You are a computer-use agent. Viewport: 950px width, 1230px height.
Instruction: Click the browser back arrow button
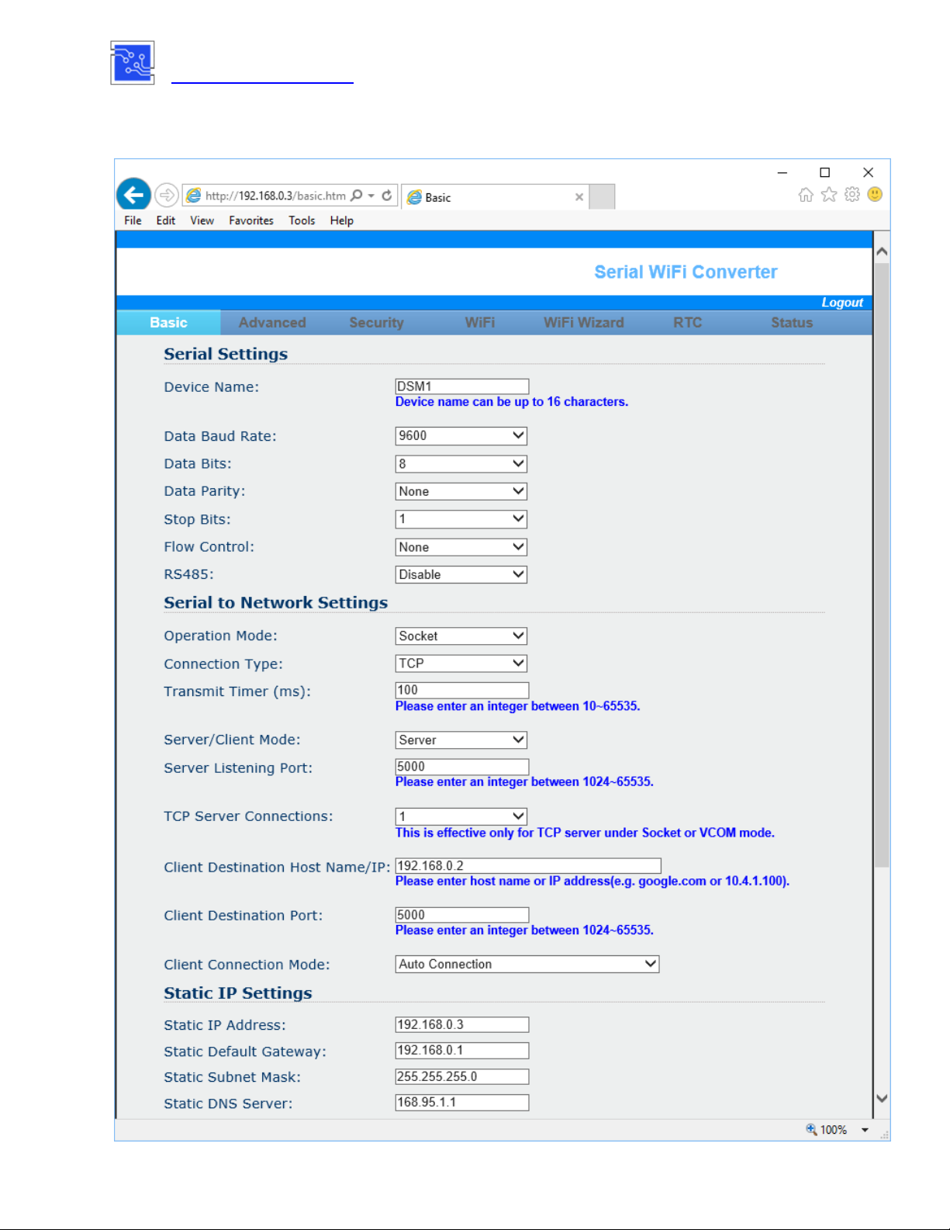pyautogui.click(x=133, y=195)
